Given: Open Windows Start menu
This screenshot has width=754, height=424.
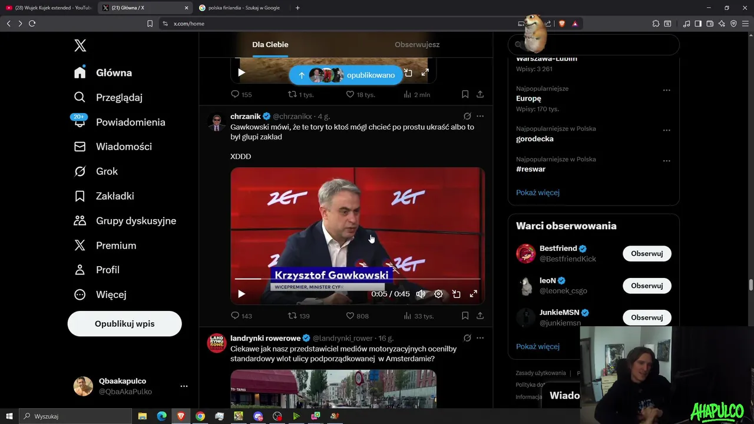Looking at the screenshot, I should point(9,416).
